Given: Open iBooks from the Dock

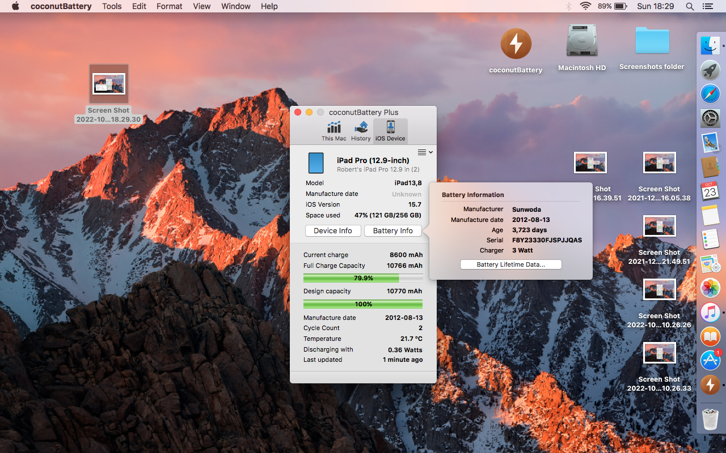Looking at the screenshot, I should (710, 336).
